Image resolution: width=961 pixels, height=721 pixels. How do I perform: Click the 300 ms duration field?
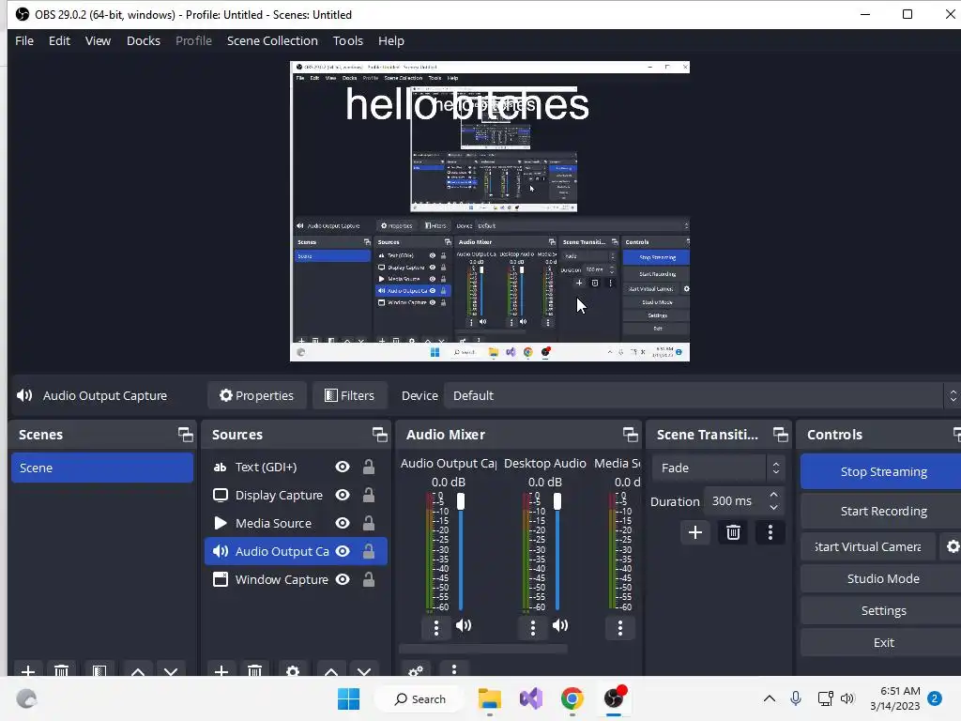(735, 501)
